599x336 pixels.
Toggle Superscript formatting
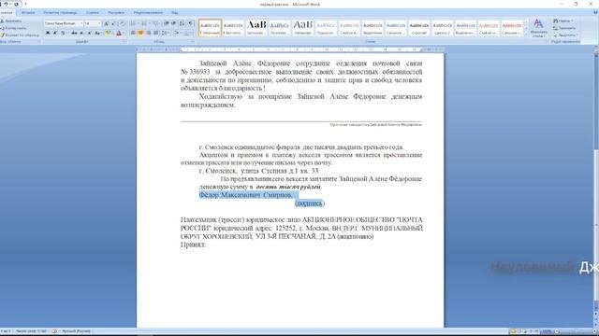click(90, 34)
